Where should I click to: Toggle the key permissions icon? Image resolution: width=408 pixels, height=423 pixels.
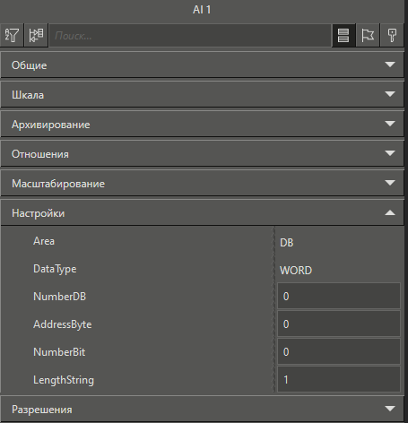392,35
